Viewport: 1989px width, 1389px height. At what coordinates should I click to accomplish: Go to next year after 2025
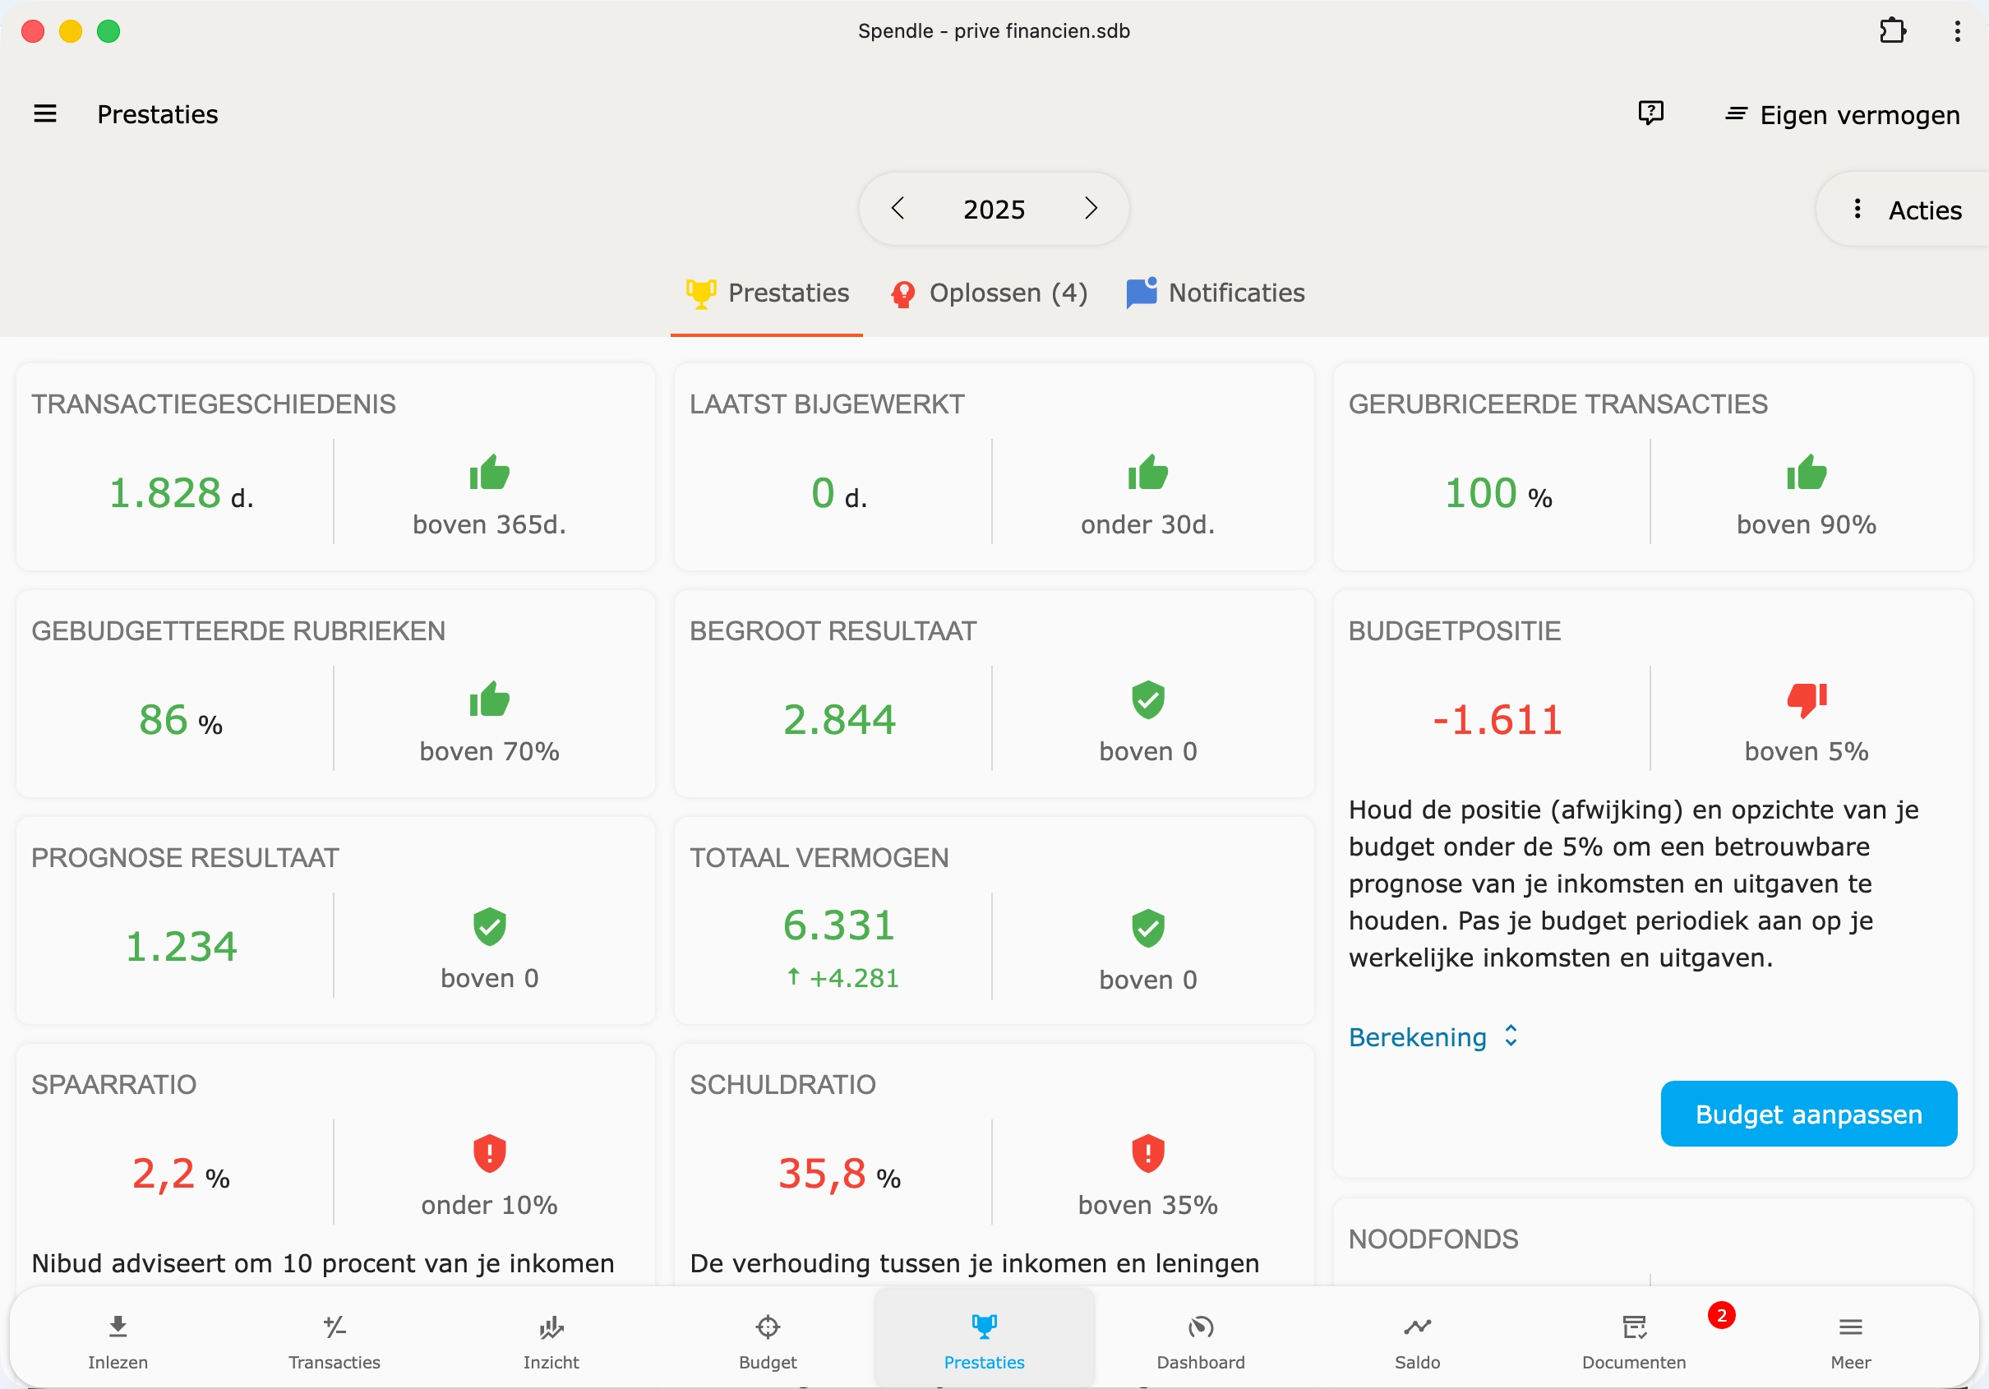coord(1091,209)
